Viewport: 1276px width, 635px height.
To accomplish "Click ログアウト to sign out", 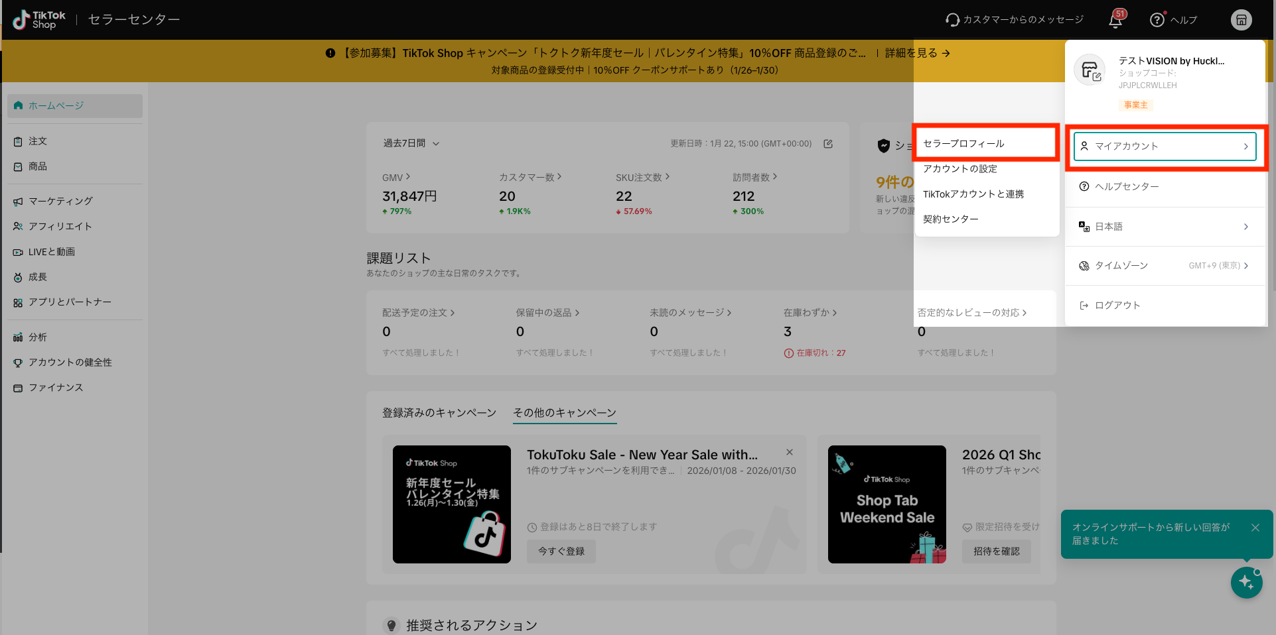I will tap(1165, 305).
